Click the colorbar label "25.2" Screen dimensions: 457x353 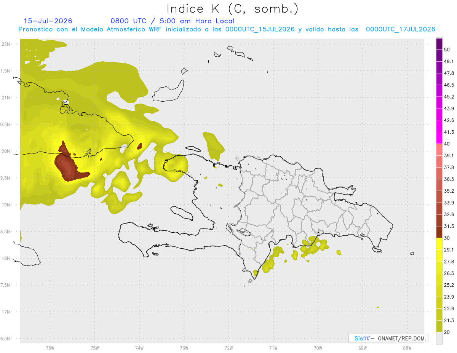(x=449, y=285)
